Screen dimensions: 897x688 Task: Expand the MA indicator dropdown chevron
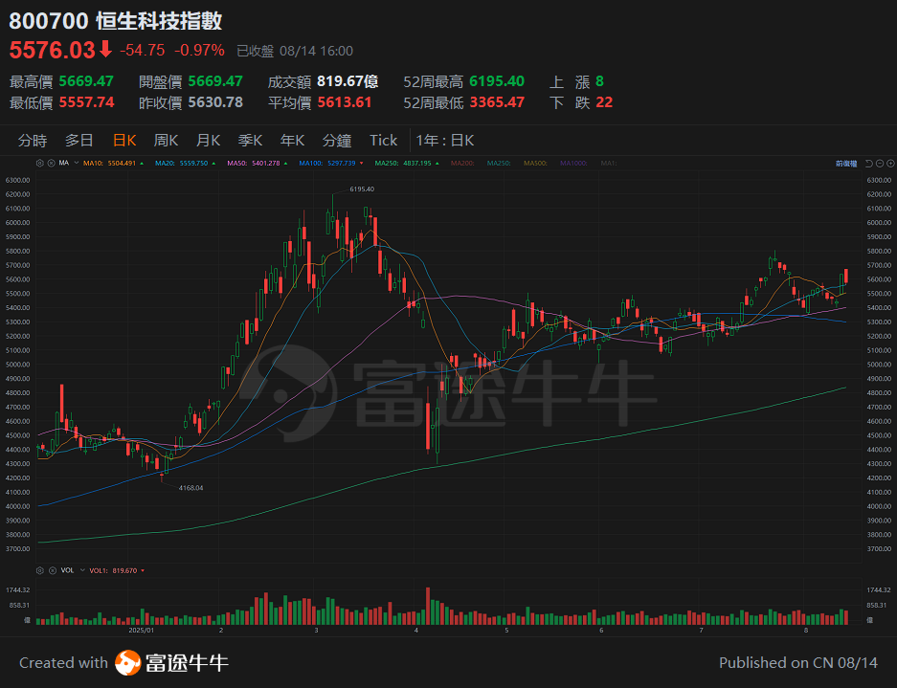coord(77,164)
